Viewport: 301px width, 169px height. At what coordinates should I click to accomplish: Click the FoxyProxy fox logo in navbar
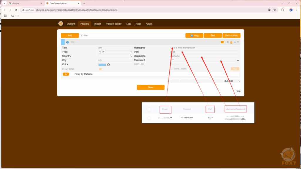pos(61,24)
